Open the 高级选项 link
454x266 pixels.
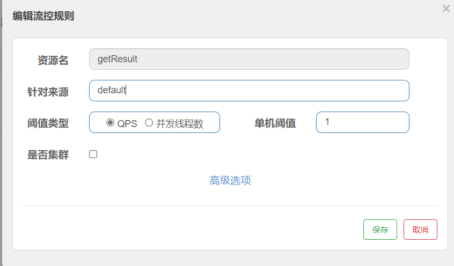(230, 180)
